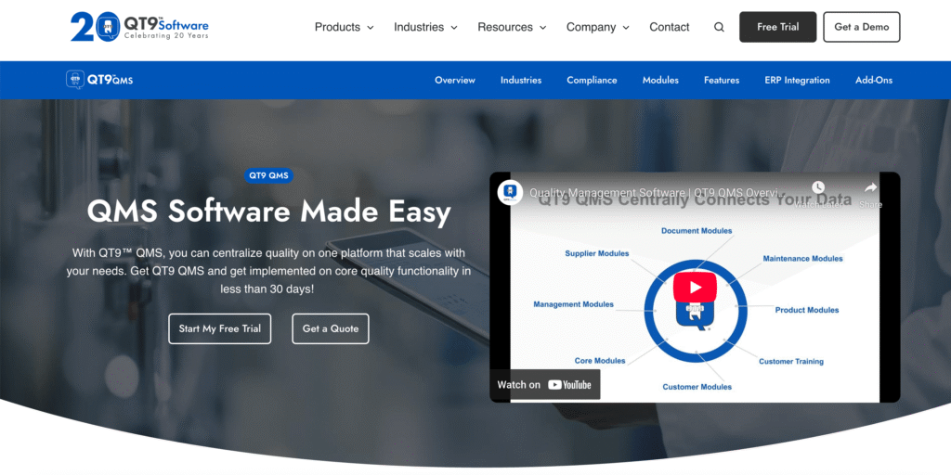Click the Get a Demo button
Viewport: 951px width, 475px height.
[861, 27]
